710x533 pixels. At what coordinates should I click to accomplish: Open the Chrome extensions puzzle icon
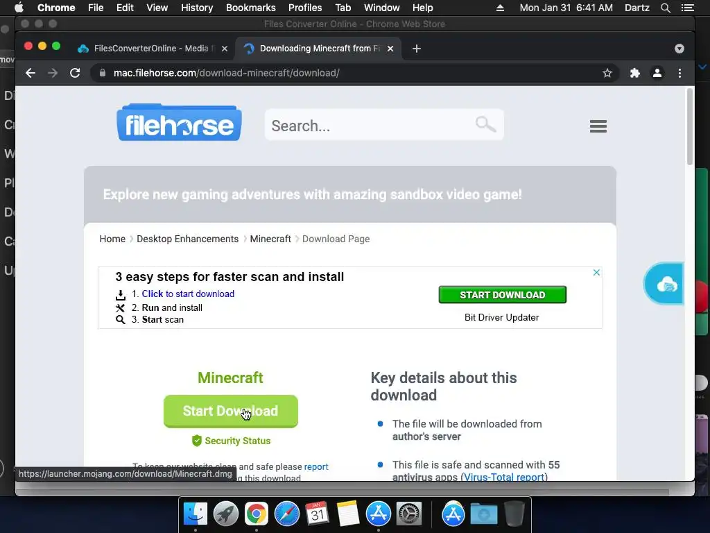pos(635,73)
